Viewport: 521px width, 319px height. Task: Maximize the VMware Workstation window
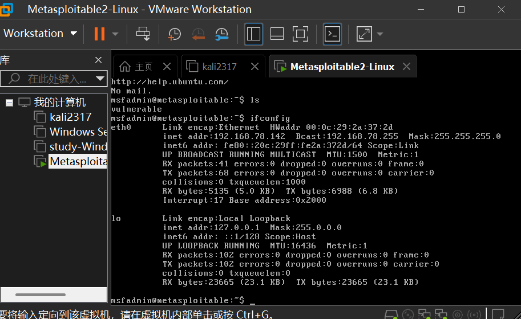tap(461, 9)
